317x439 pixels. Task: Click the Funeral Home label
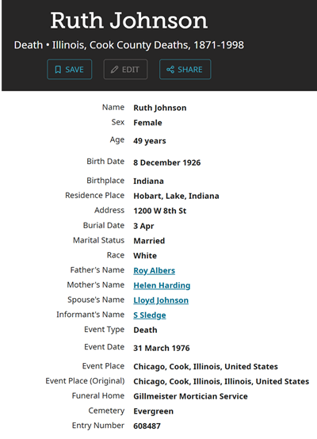pyautogui.click(x=98, y=395)
